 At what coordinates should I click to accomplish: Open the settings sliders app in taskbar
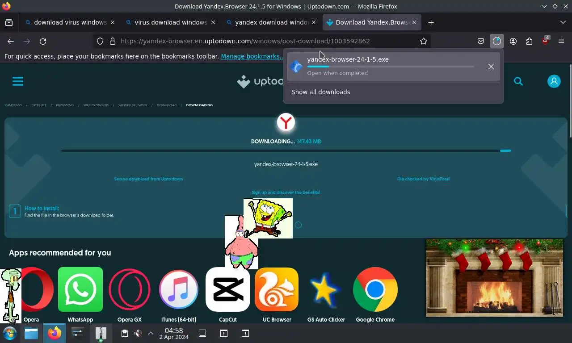coord(78,333)
